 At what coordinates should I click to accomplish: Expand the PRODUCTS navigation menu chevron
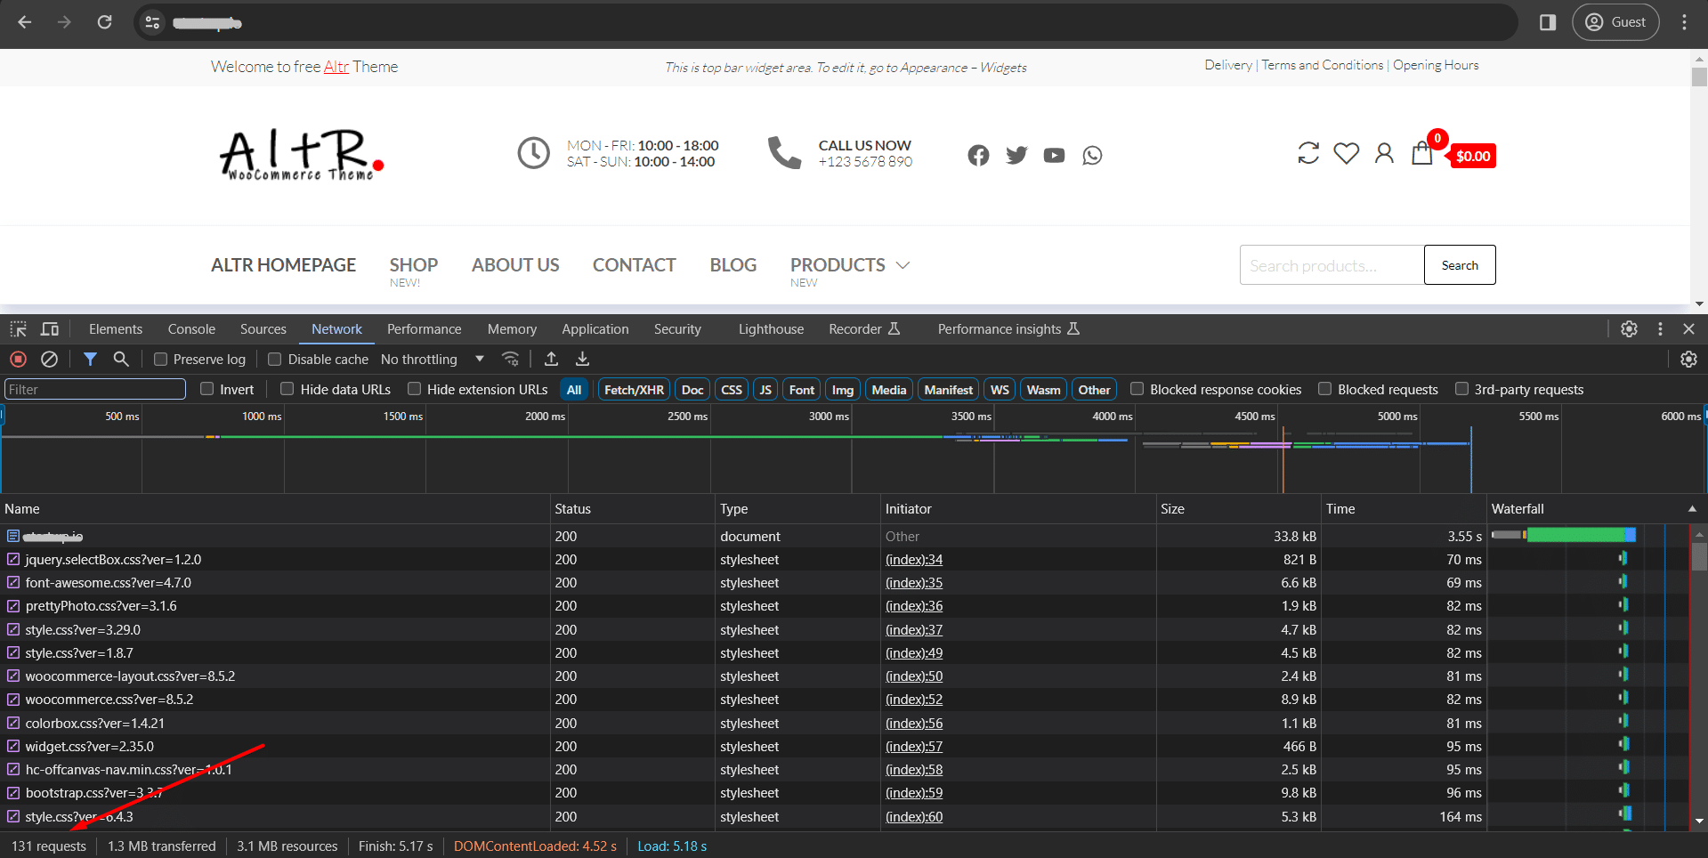[902, 264]
